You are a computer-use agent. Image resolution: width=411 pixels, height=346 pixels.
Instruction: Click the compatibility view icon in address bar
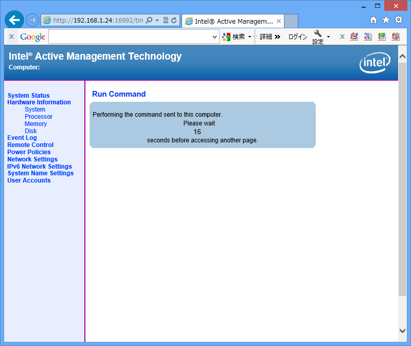click(166, 21)
